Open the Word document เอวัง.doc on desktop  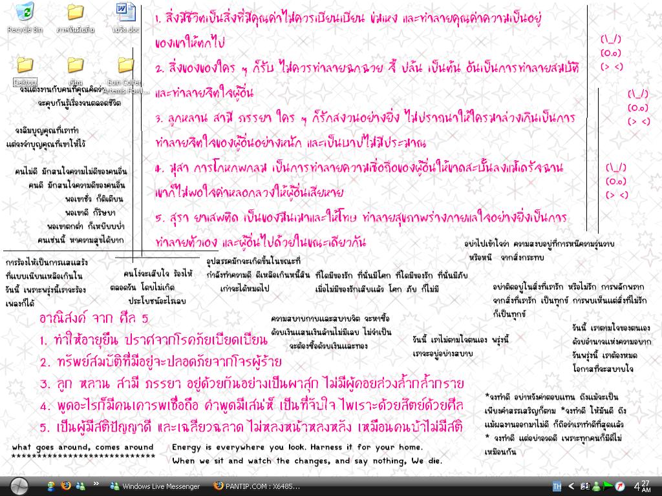pyautogui.click(x=126, y=17)
